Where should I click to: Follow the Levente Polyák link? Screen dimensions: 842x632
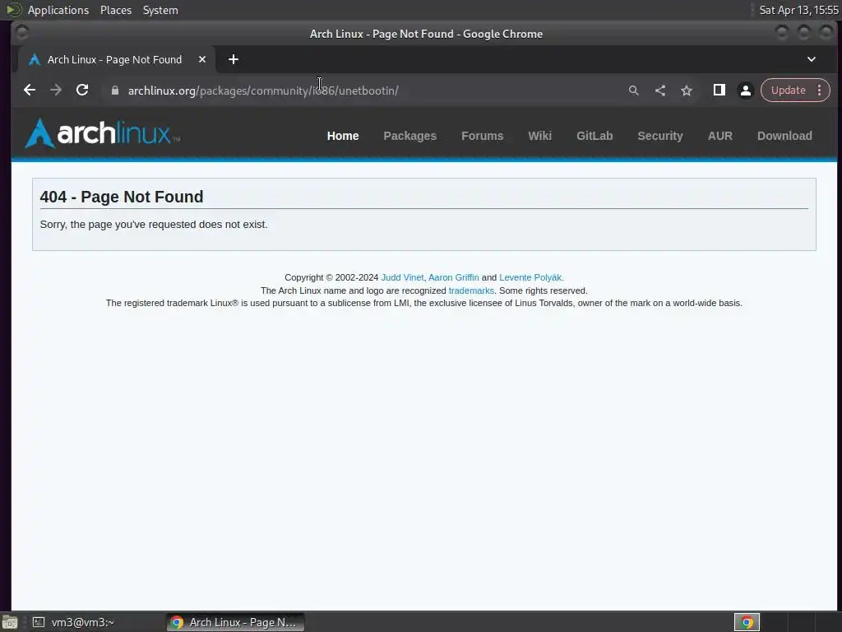pos(530,278)
